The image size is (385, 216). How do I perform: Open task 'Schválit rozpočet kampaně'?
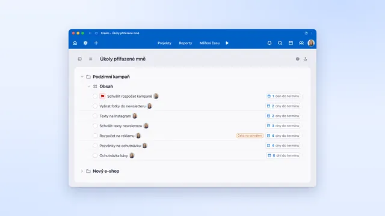pos(130,96)
